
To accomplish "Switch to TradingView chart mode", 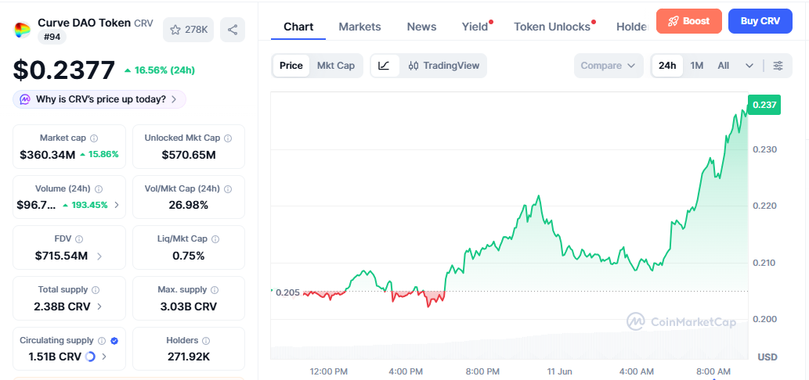I will click(x=444, y=66).
